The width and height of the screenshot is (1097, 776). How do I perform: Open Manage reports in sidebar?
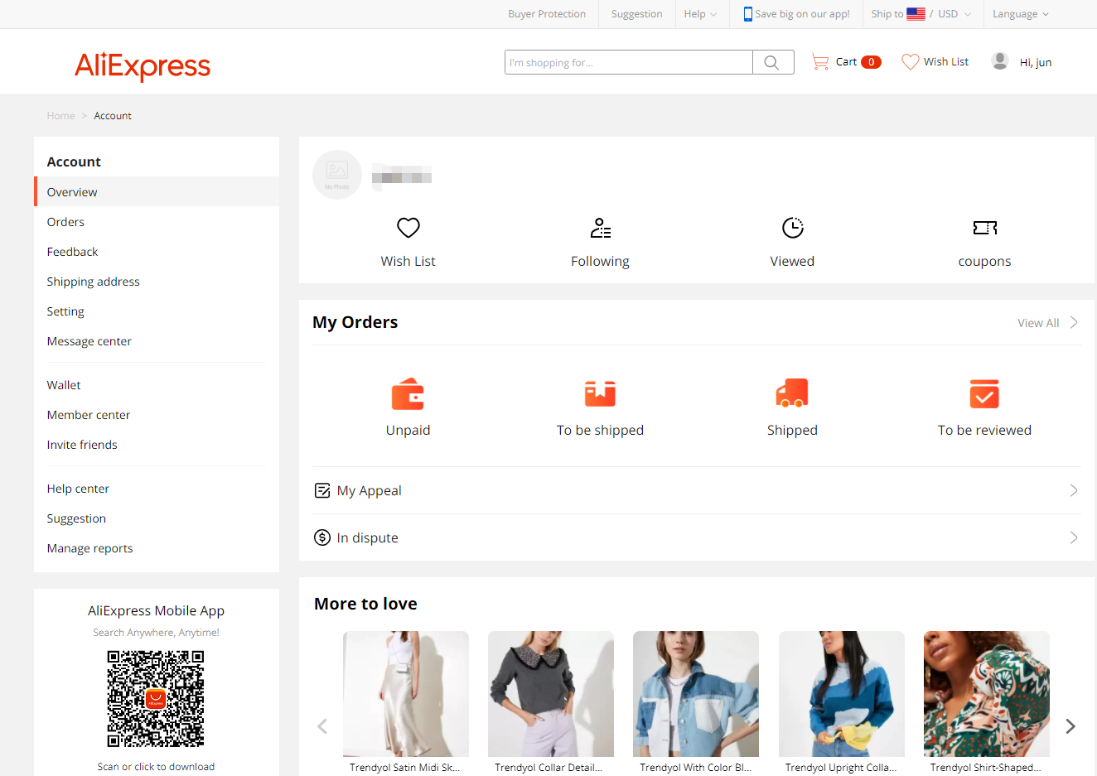pyautogui.click(x=89, y=548)
